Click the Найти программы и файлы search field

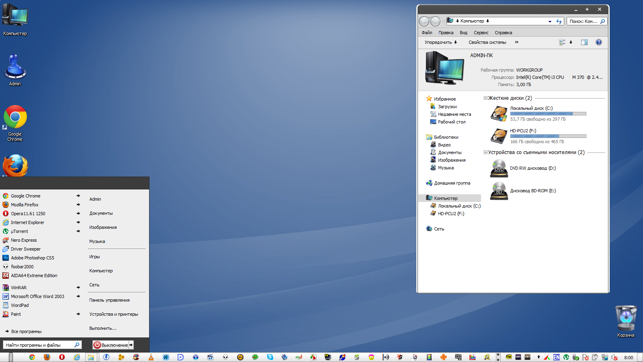[x=39, y=345]
